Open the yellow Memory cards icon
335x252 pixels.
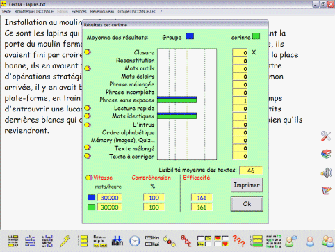coord(204,241)
